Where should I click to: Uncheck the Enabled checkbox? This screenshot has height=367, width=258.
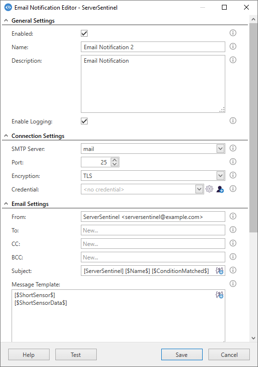[84, 33]
